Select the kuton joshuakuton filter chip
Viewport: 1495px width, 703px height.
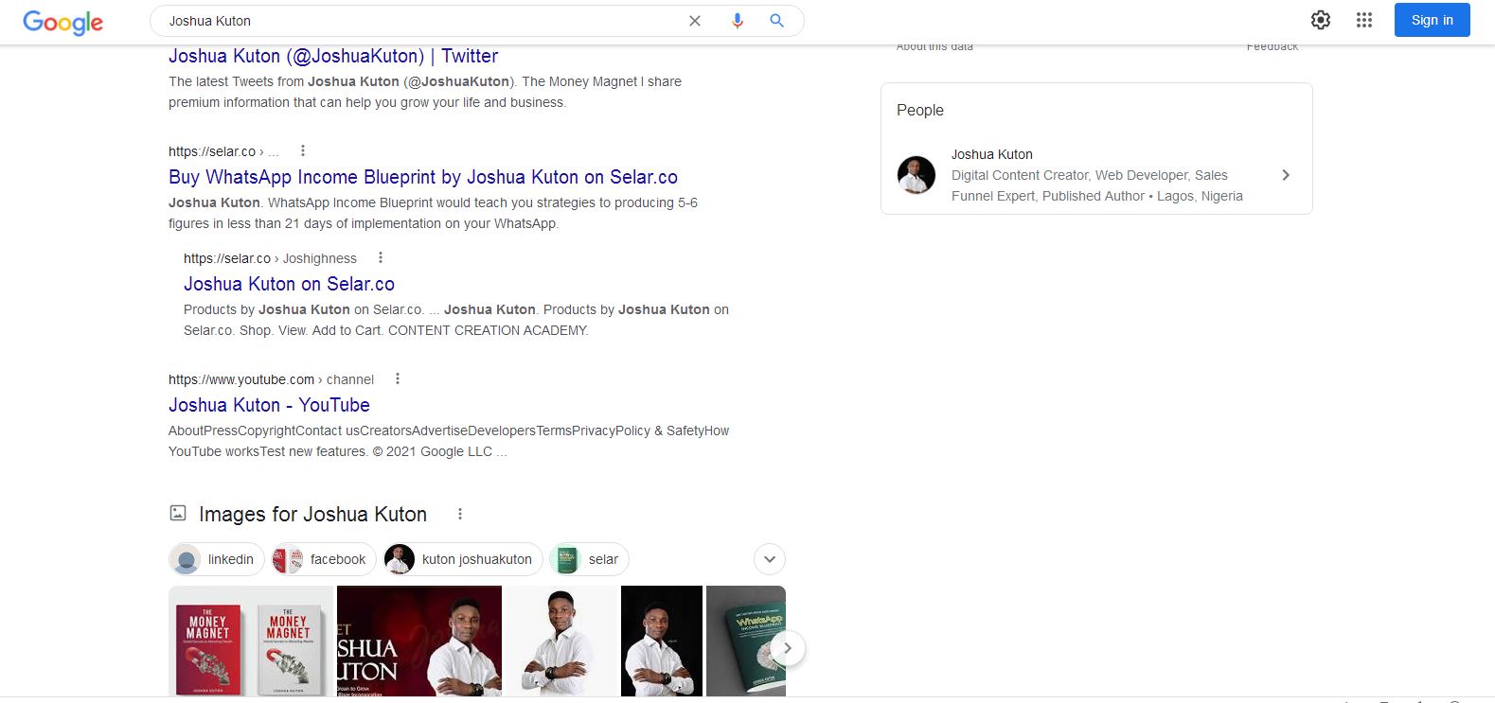(462, 559)
